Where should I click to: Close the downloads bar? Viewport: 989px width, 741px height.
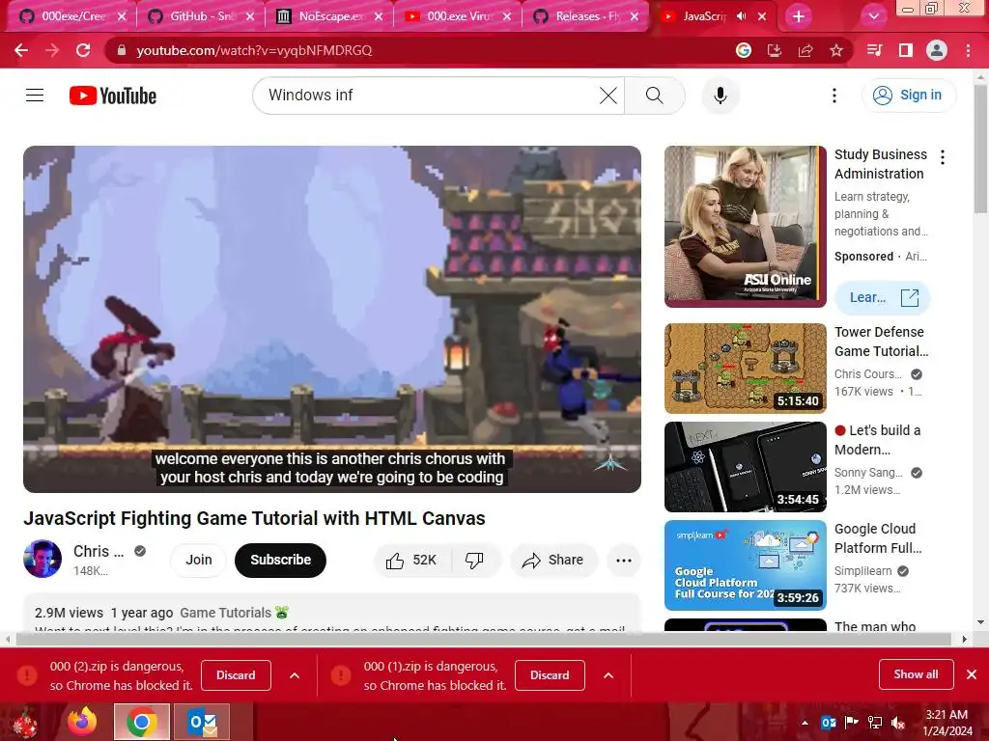[972, 674]
